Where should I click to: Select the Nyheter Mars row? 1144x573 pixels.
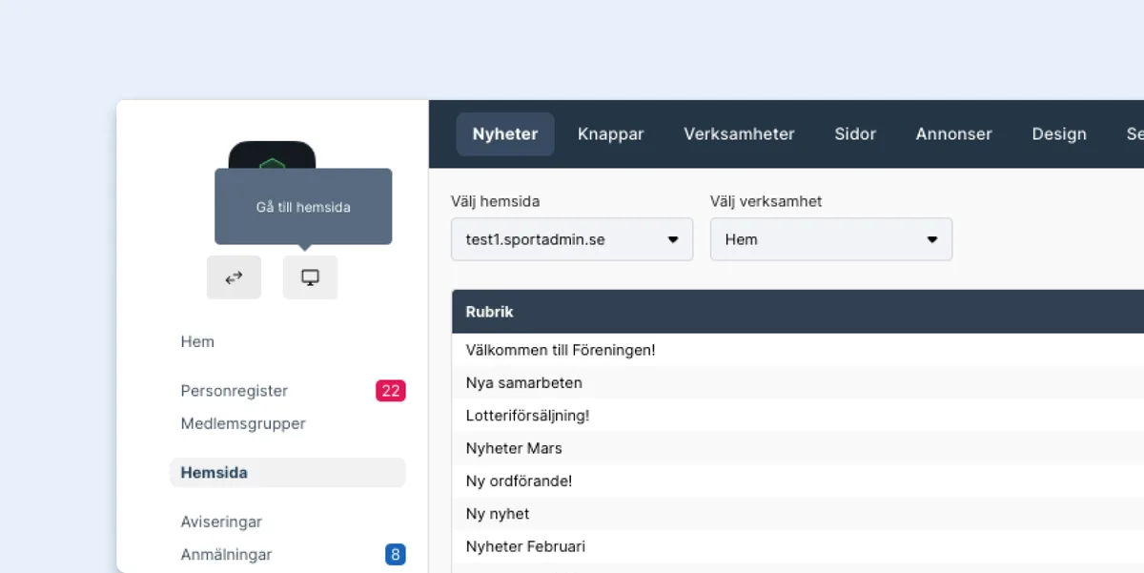point(798,448)
